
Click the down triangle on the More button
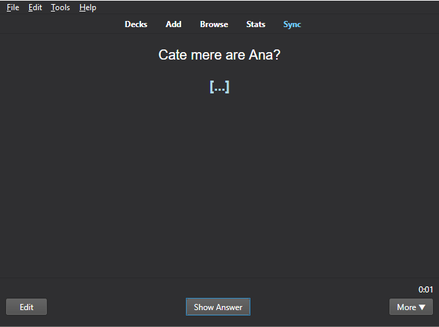pos(422,307)
